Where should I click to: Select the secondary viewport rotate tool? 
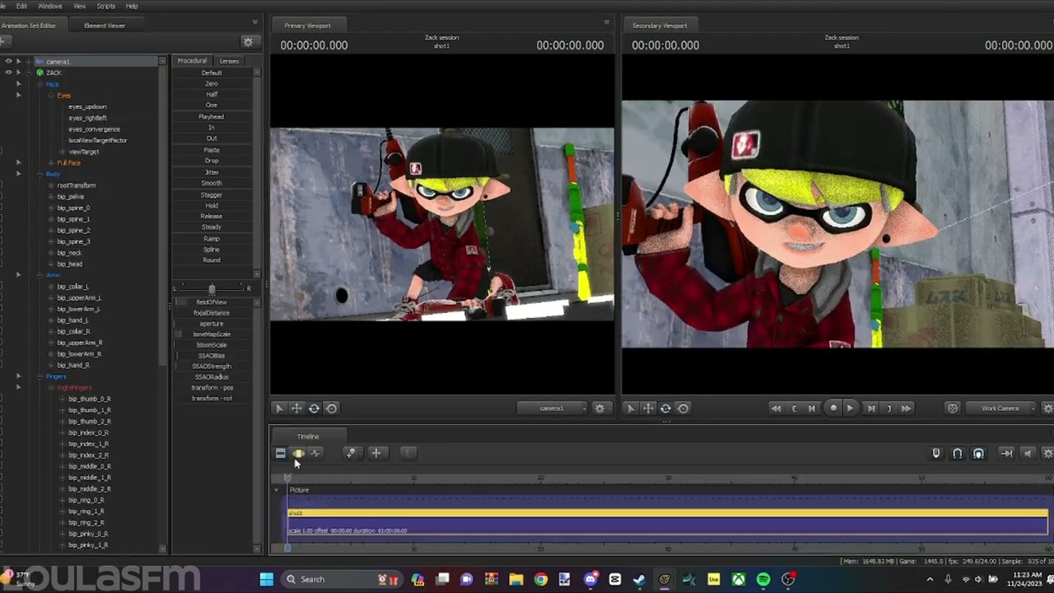(x=665, y=409)
